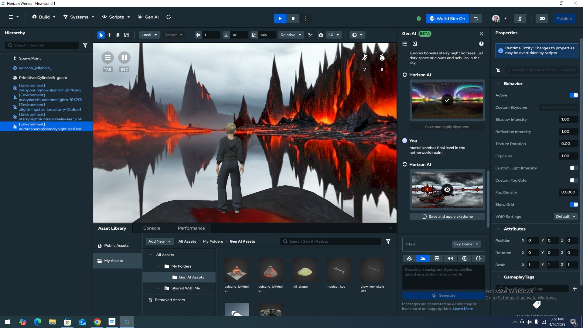This screenshot has height=328, width=583.
Task: Open the Gen AI help question mark
Action: [481, 44]
